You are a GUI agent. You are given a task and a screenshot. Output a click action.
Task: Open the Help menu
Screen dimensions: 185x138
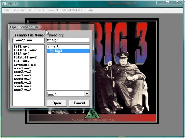[89, 10]
